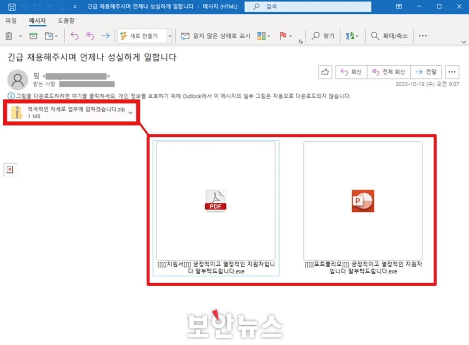Select the 메시지 ribbon tab
The image size is (469, 345).
tap(37, 21)
